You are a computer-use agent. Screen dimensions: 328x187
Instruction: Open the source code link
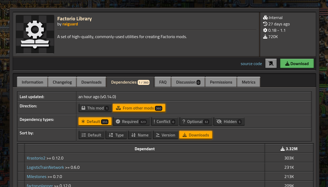point(251,64)
